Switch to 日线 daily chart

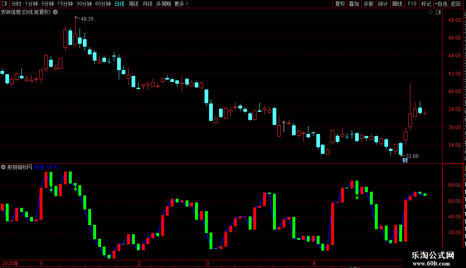pyautogui.click(x=120, y=4)
